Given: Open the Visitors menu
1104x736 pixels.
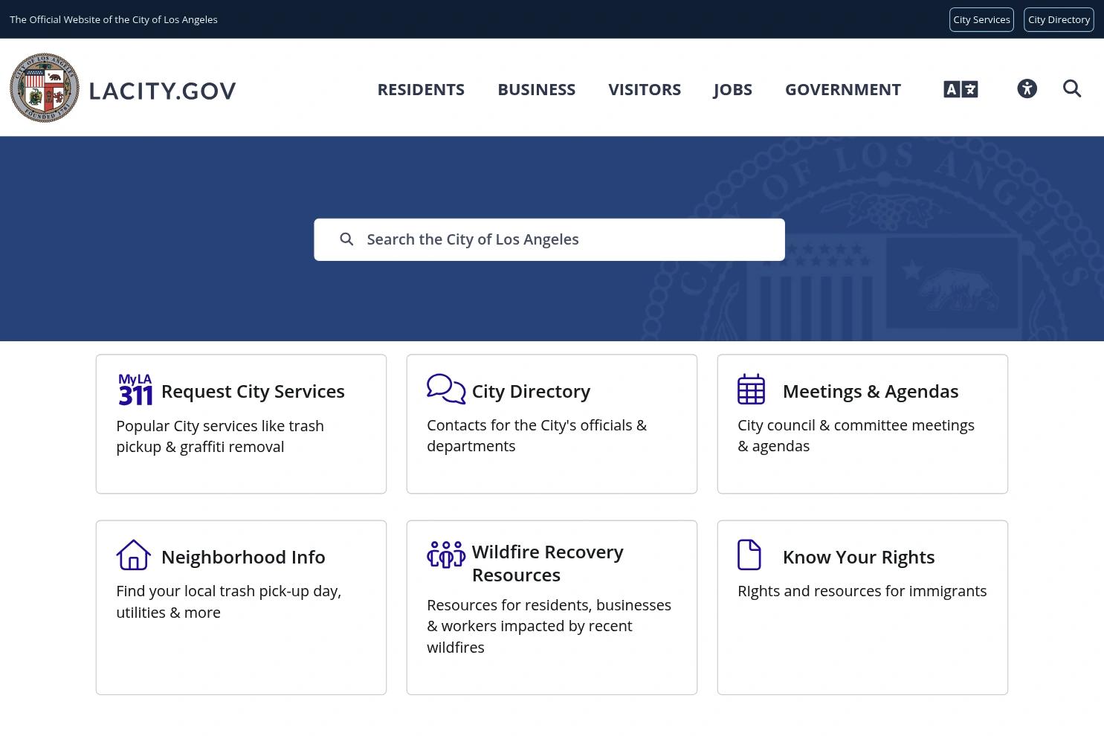Looking at the screenshot, I should coord(645,89).
